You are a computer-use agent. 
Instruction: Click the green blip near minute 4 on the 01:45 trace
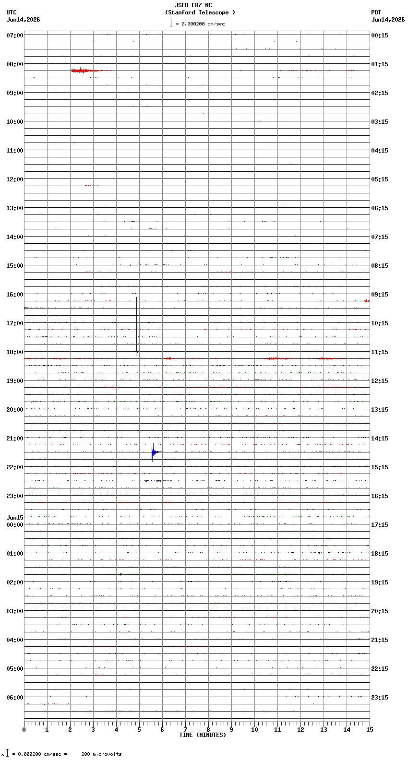(121, 574)
